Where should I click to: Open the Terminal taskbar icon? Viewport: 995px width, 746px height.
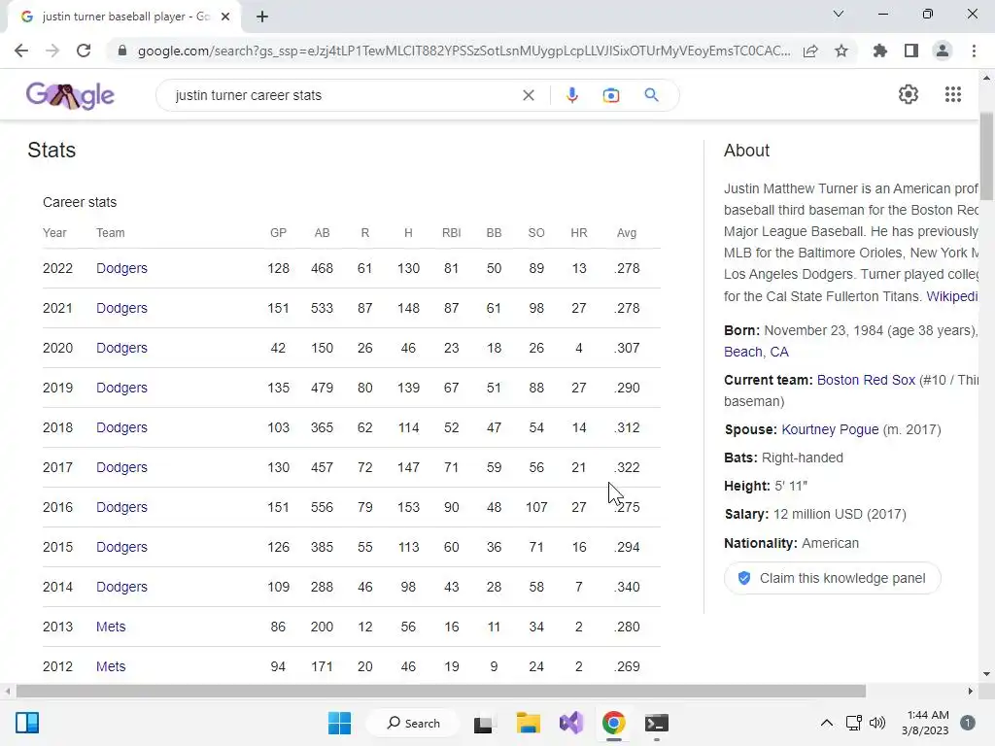(x=656, y=723)
